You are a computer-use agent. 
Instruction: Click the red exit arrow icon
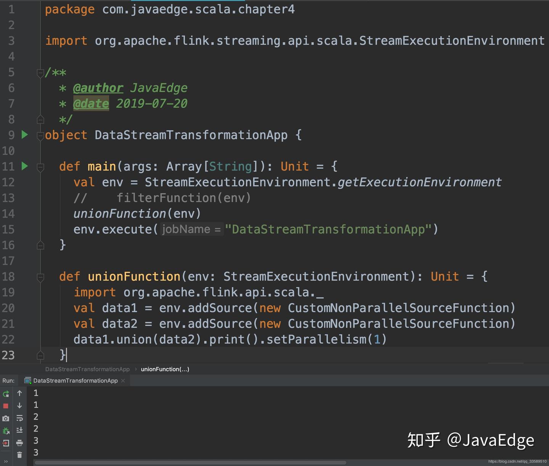[x=6, y=443]
